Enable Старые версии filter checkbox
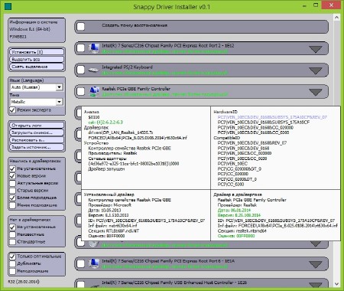Screen dimensions: 344x291 coord(12,191)
